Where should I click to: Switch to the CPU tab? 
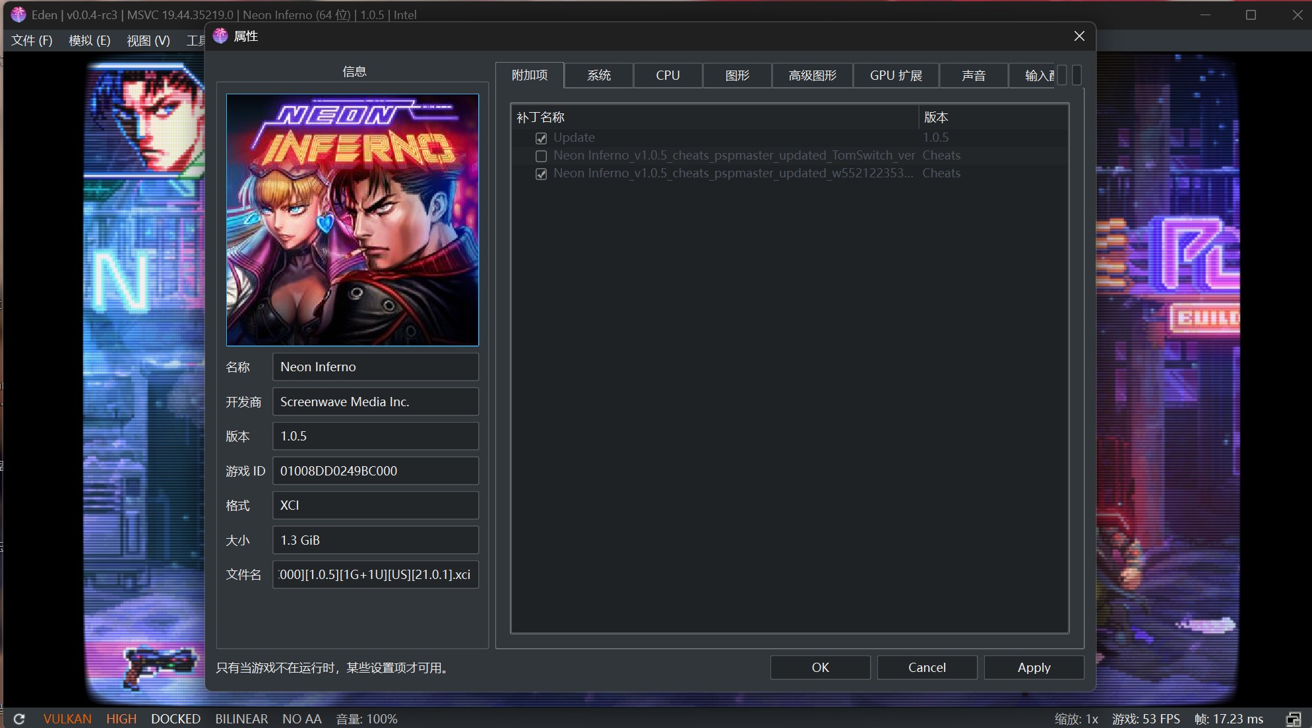click(x=668, y=75)
